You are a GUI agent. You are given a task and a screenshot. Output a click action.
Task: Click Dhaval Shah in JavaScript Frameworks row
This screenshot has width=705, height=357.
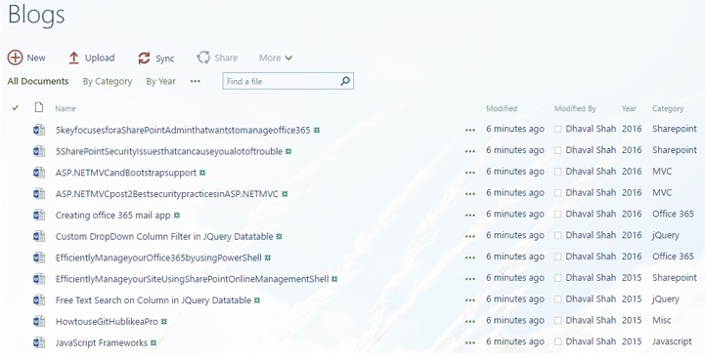(x=591, y=341)
